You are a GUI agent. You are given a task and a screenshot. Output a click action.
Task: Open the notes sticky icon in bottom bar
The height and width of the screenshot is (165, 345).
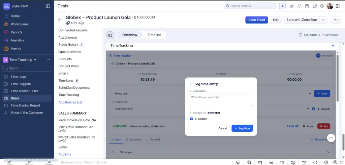pyautogui.click(x=282, y=162)
